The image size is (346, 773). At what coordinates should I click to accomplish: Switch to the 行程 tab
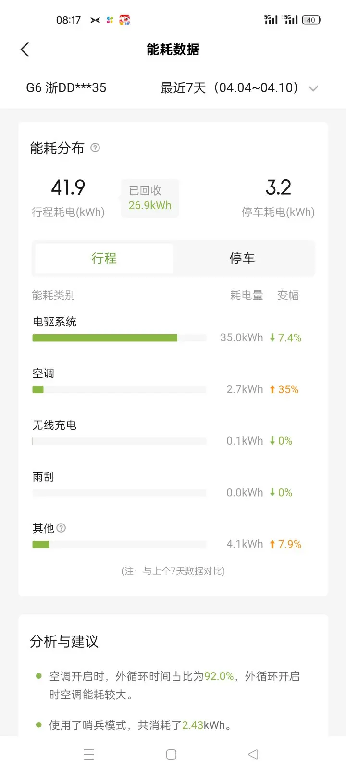click(104, 259)
